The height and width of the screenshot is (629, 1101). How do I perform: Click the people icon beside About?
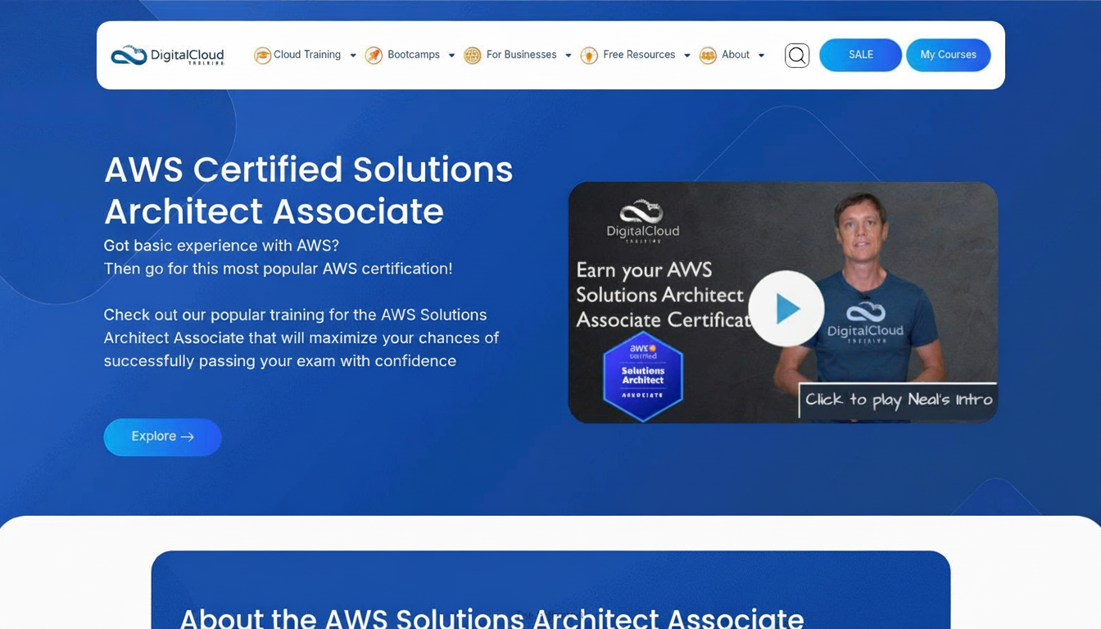click(707, 55)
